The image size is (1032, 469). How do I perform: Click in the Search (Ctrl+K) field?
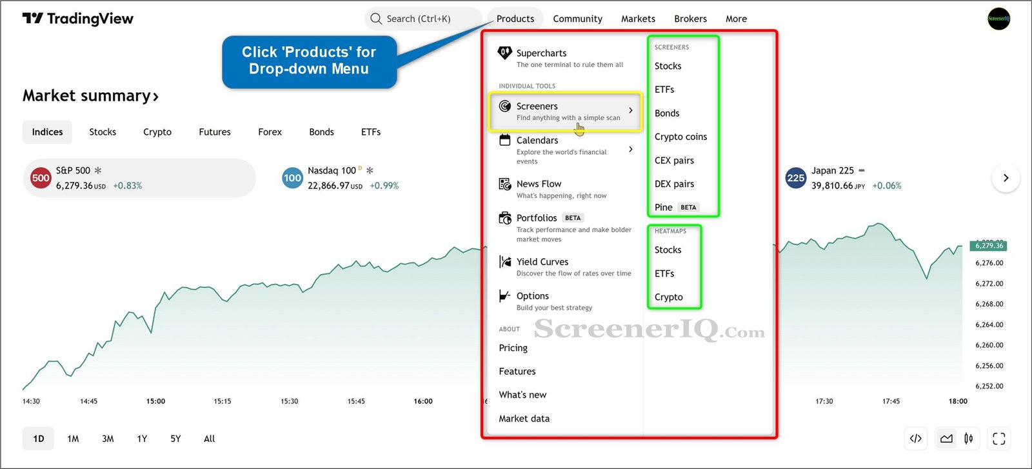pyautogui.click(x=423, y=19)
